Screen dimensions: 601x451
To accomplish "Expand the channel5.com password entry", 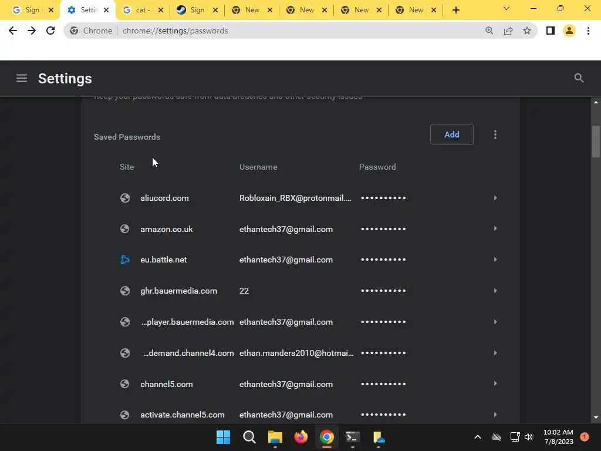I will [x=495, y=383].
